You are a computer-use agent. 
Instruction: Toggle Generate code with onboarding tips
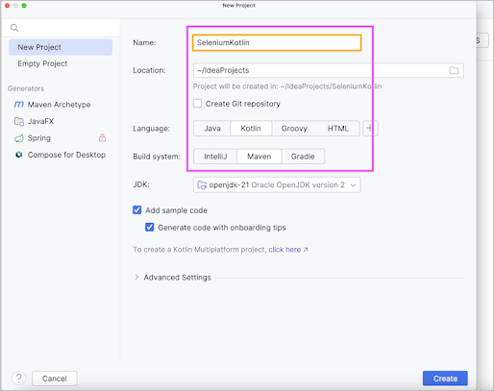150,228
